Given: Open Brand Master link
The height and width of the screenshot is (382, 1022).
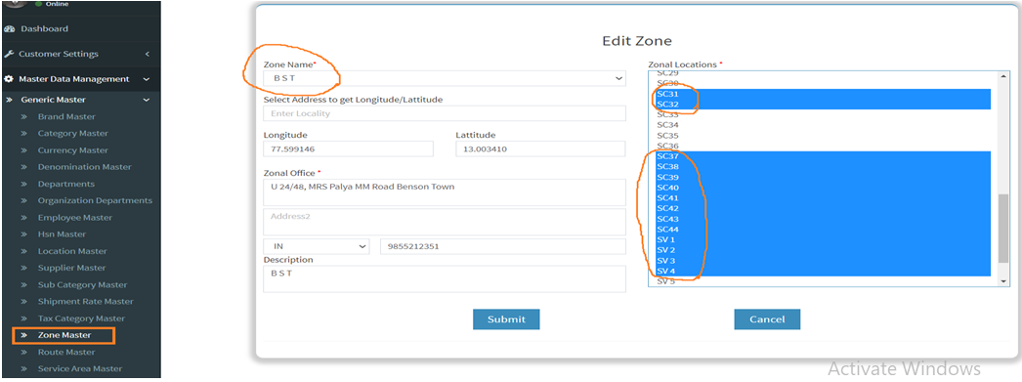Looking at the screenshot, I should pos(66,116).
